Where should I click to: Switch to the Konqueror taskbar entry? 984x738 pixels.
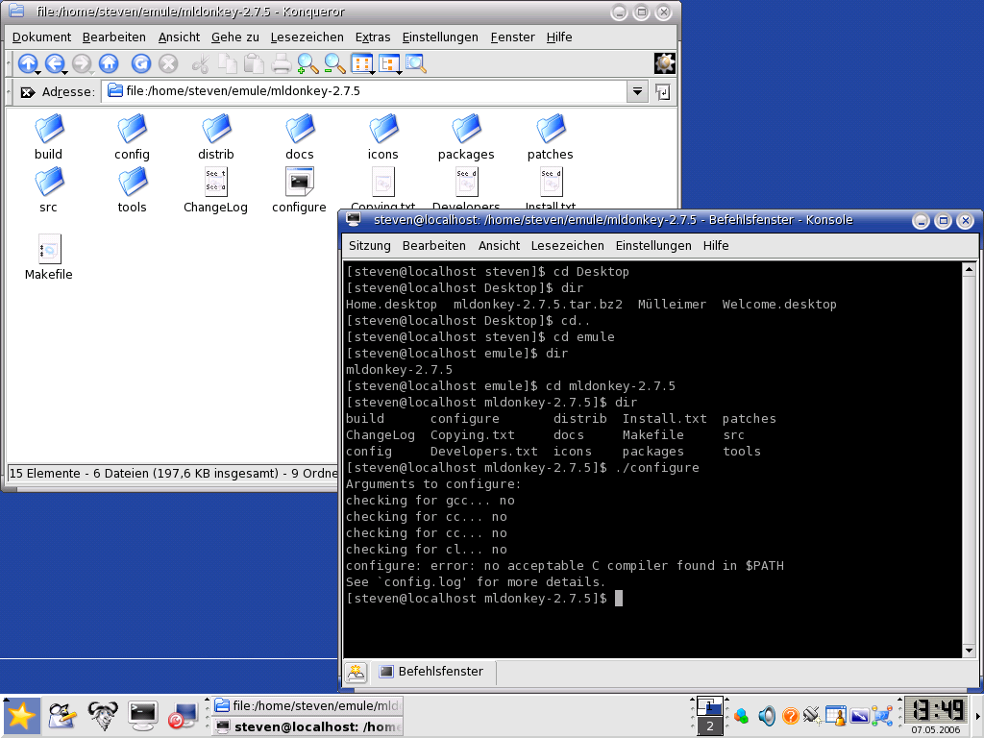coord(307,706)
